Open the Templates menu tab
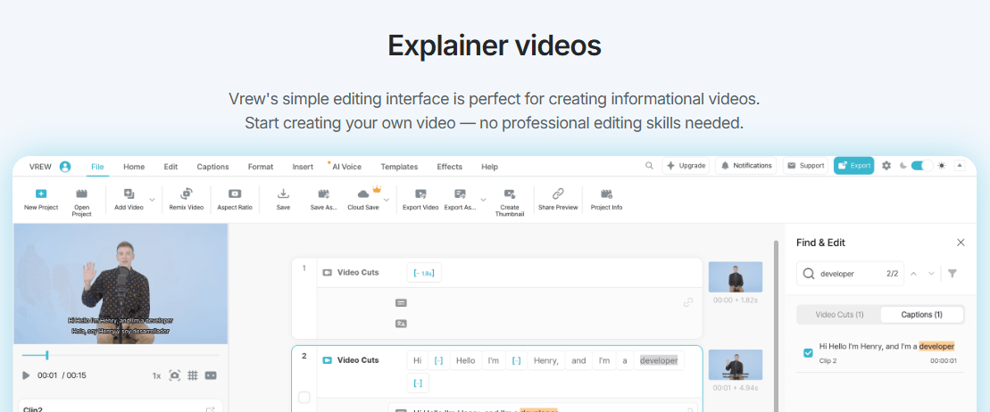The image size is (990, 412). (x=399, y=167)
